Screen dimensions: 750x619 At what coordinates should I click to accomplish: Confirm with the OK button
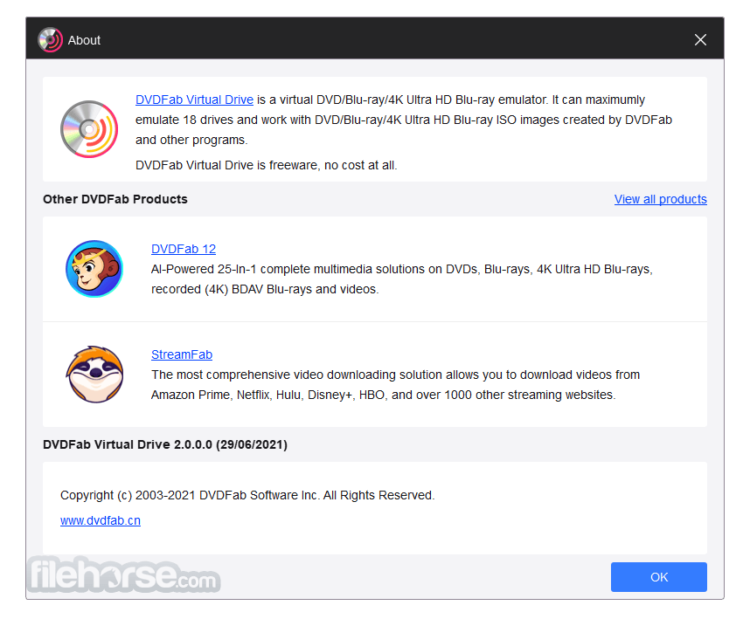pos(658,577)
